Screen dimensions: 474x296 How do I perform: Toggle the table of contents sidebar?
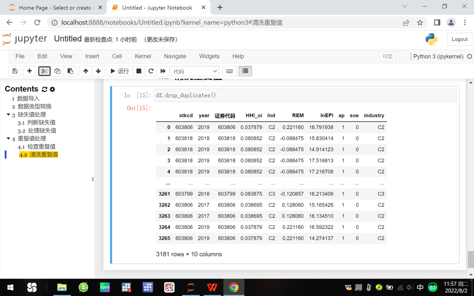point(245,71)
